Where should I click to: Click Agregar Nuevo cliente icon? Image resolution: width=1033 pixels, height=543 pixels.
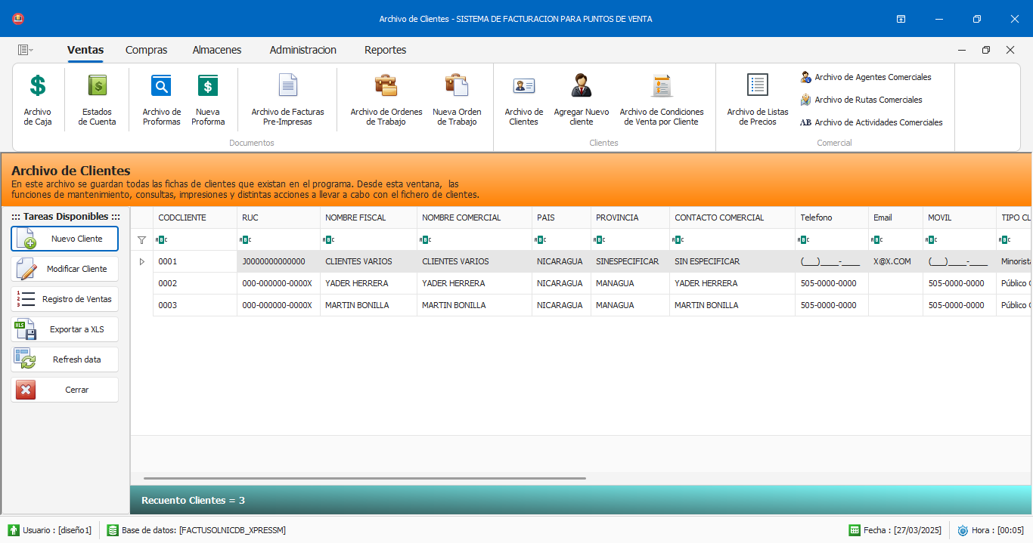(x=582, y=85)
